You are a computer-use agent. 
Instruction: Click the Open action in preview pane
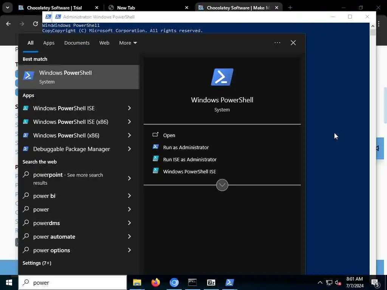(x=169, y=136)
